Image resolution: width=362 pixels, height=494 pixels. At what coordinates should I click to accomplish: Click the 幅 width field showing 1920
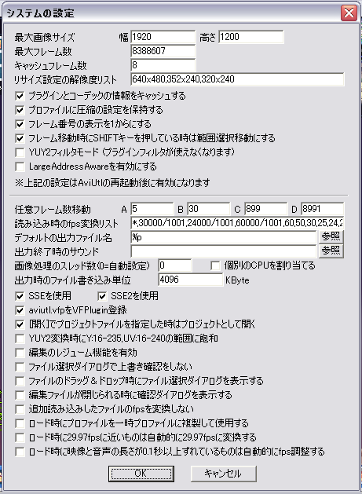click(x=163, y=37)
